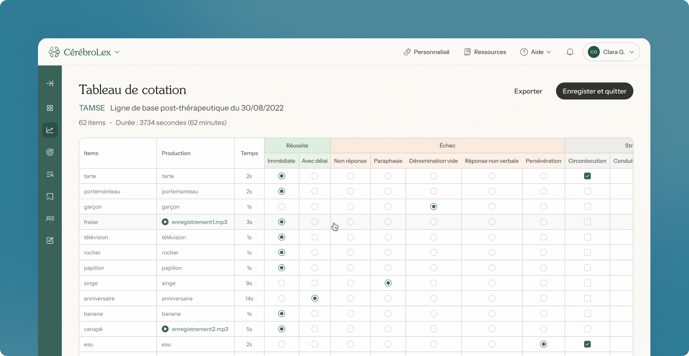Open notifications bell

pos(570,52)
